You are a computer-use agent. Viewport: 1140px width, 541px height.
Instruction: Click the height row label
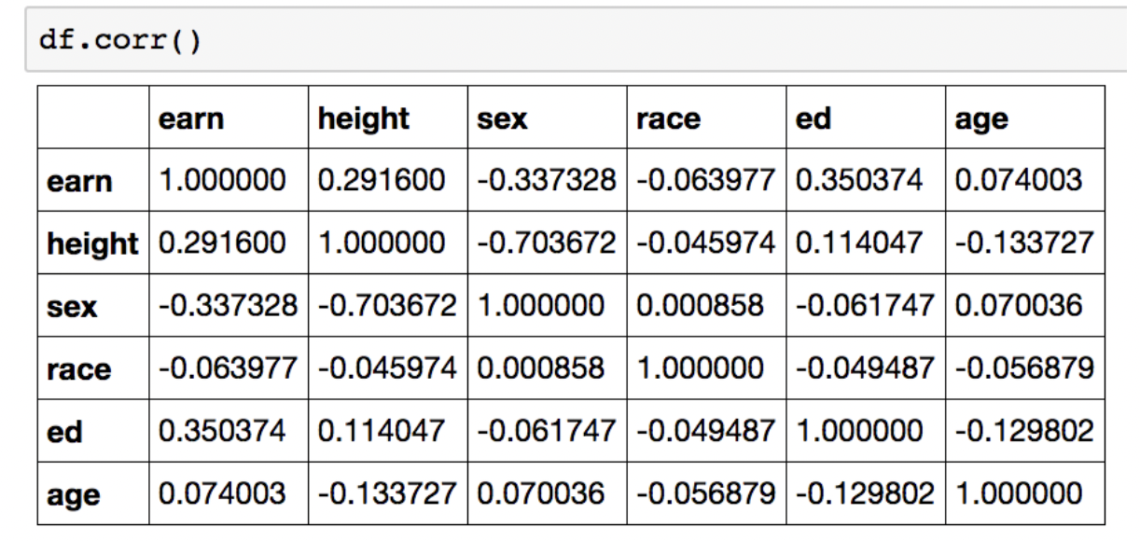click(92, 243)
